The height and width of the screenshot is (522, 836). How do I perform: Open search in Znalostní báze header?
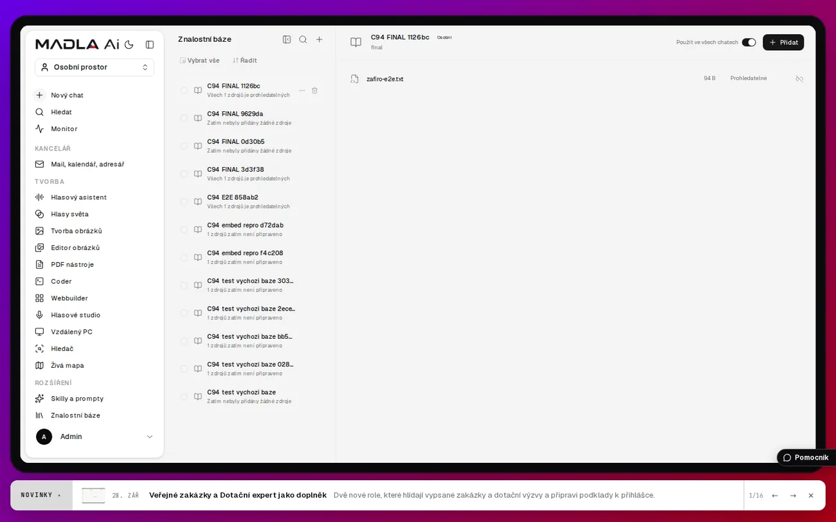(x=303, y=39)
